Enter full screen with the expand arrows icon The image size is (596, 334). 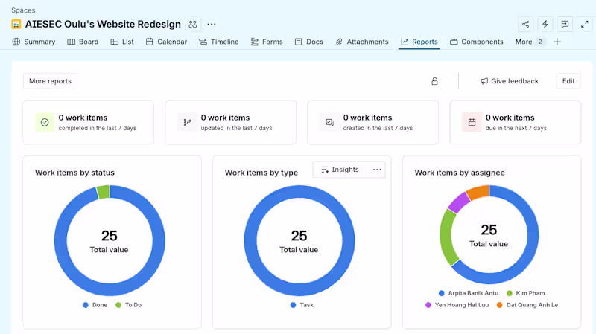pyautogui.click(x=585, y=25)
